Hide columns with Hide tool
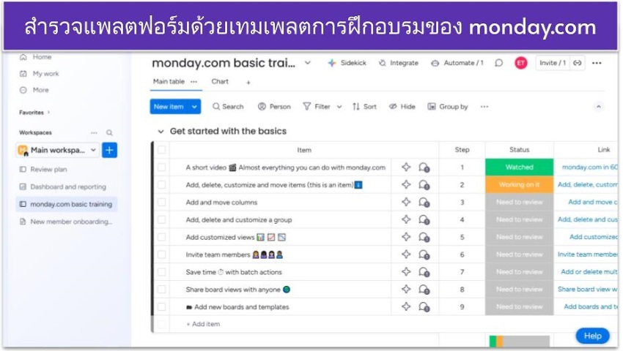 click(402, 107)
